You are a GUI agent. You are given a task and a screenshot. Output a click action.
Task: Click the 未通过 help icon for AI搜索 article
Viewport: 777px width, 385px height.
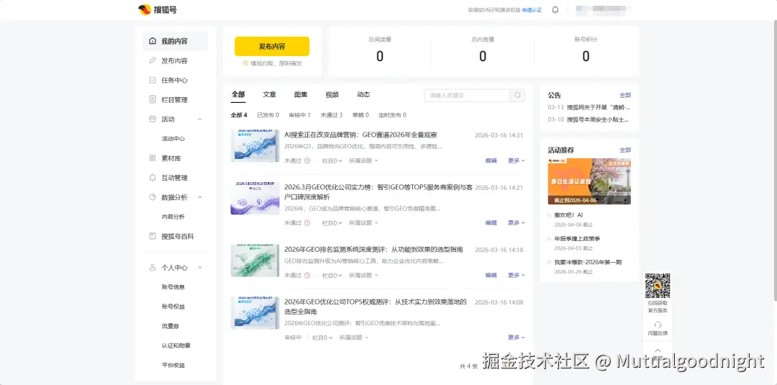(x=307, y=160)
